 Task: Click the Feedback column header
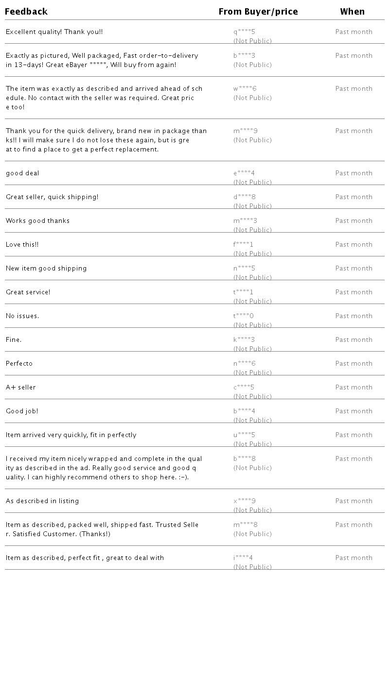[26, 12]
